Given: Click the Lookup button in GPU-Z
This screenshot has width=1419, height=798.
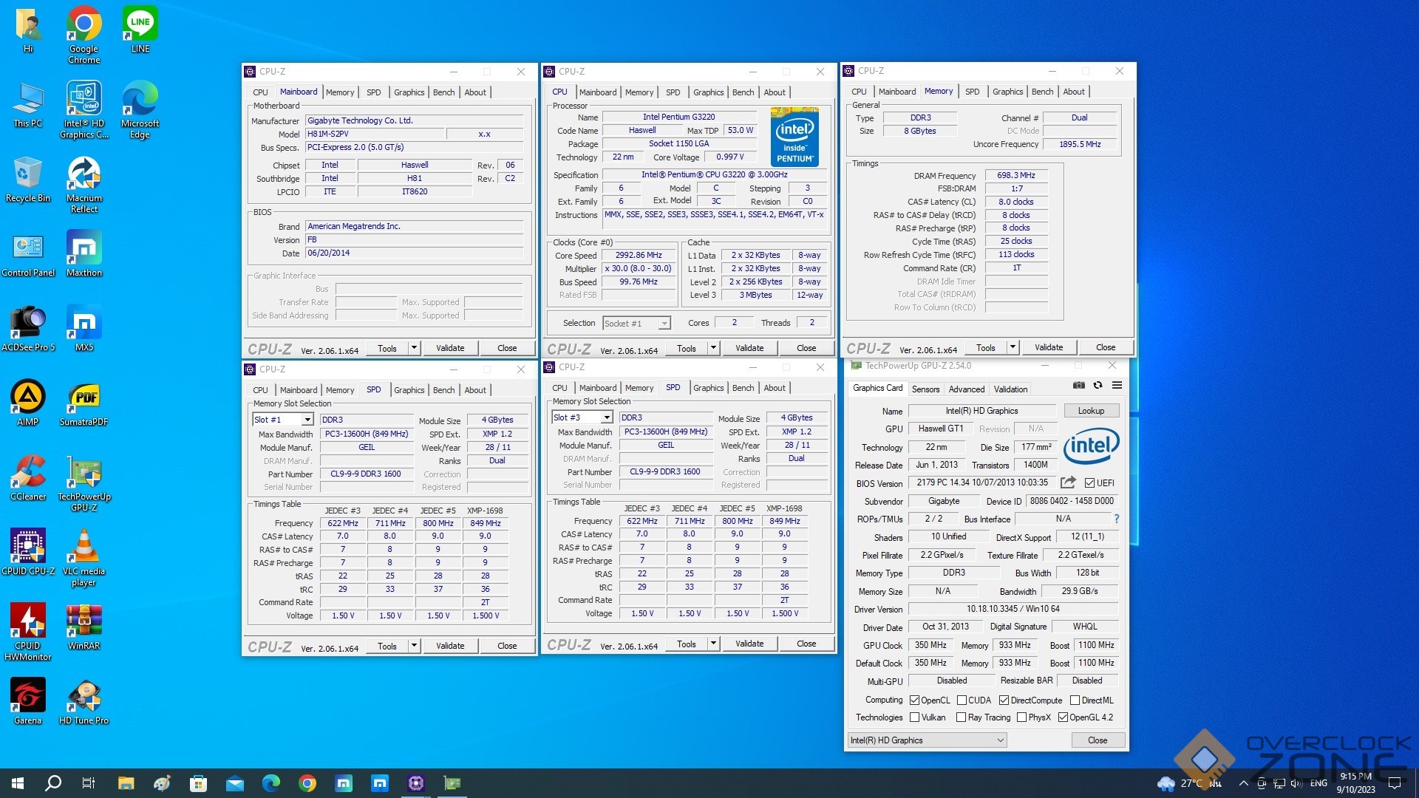Looking at the screenshot, I should pos(1091,411).
